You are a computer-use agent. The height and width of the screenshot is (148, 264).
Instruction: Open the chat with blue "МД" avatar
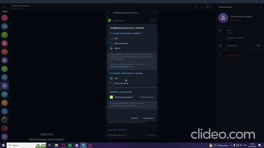click(5, 26)
